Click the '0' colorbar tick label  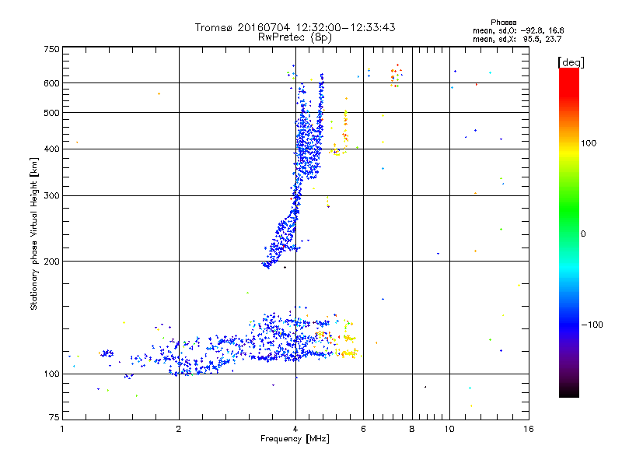pyautogui.click(x=583, y=234)
